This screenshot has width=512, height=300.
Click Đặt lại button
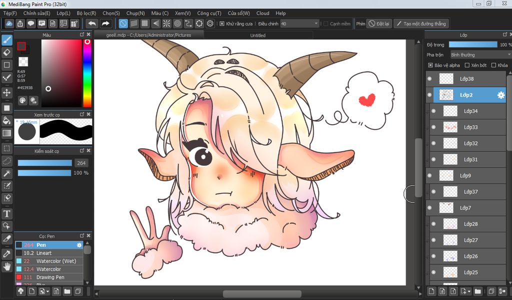pos(379,24)
